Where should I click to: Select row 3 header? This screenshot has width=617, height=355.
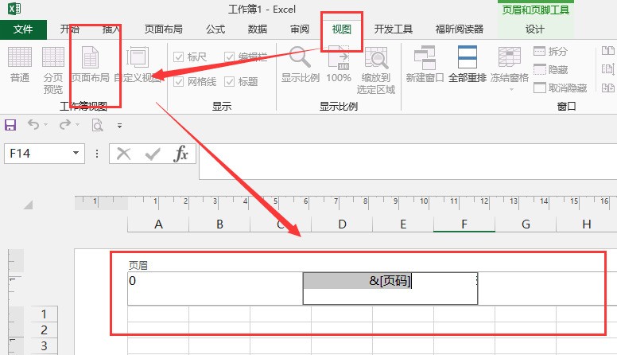pyautogui.click(x=44, y=346)
